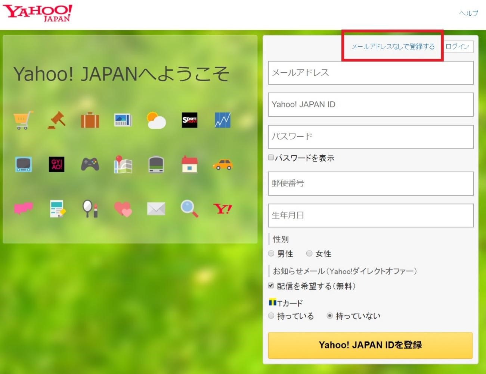Open the weather sun and cloud icon

coord(156,120)
